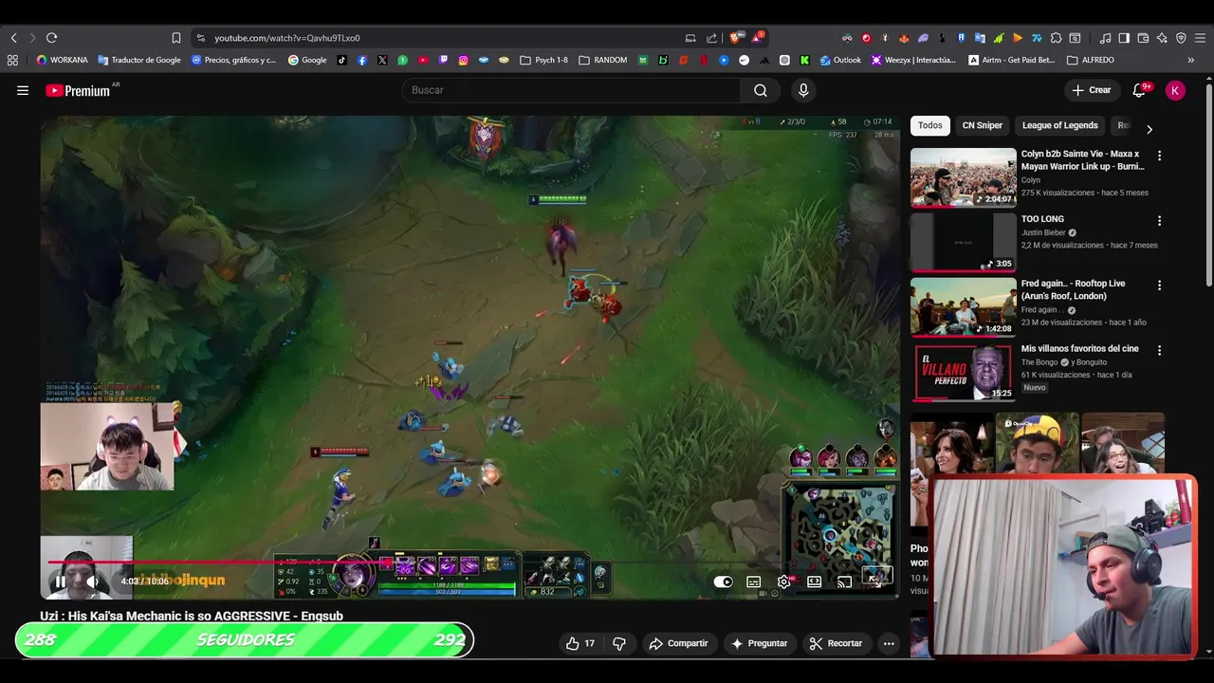Select the CN Sniper filter chip
Viewport: 1214px width, 683px height.
pyautogui.click(x=983, y=125)
